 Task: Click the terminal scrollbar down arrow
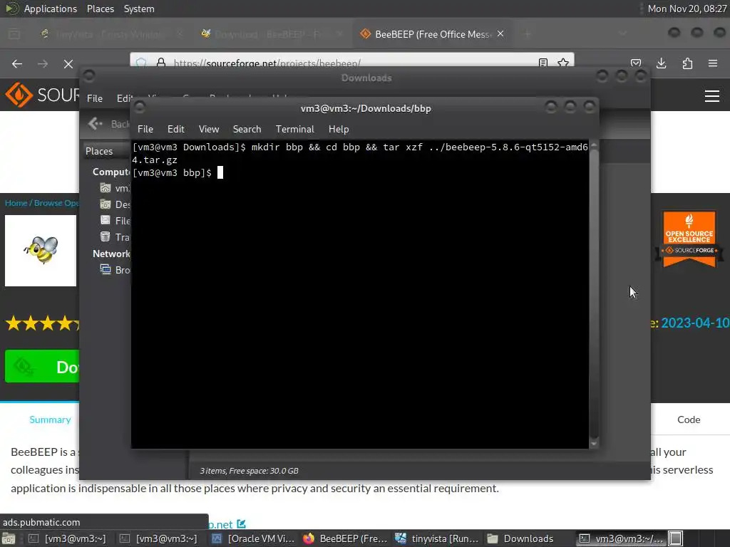[594, 444]
